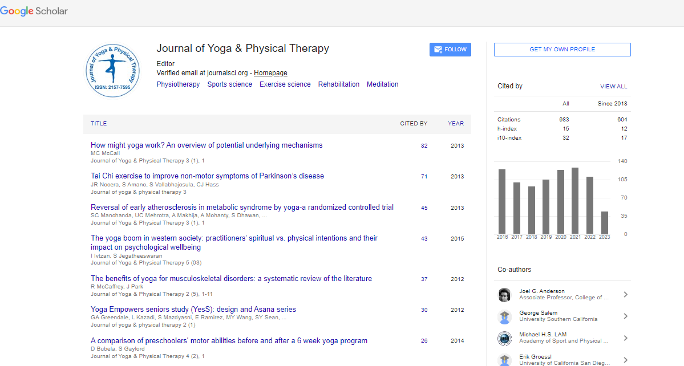This screenshot has width=684, height=366.
Task: Click Michael H.S. LAM's avatar icon
Action: click(x=504, y=338)
